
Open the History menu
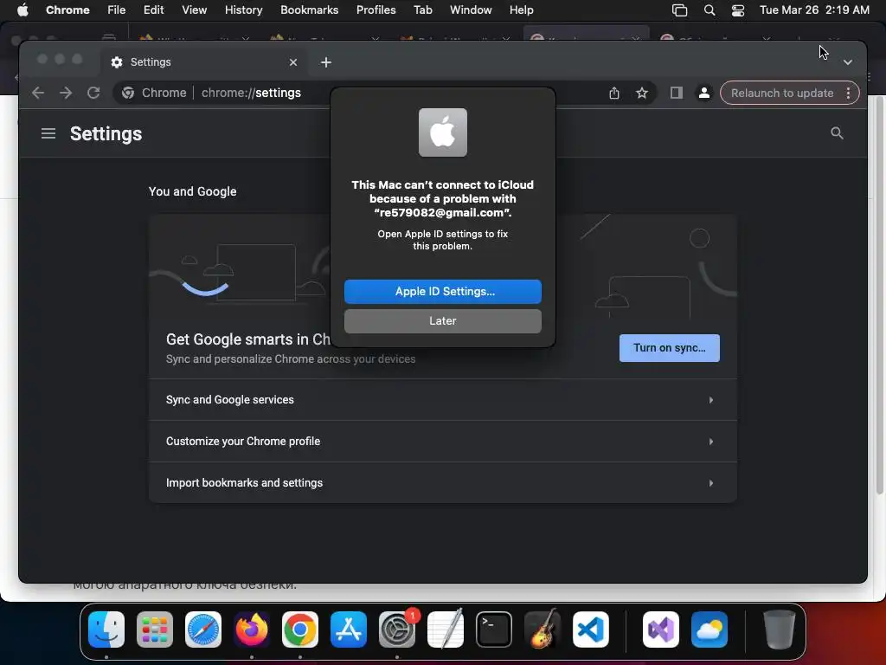[243, 10]
